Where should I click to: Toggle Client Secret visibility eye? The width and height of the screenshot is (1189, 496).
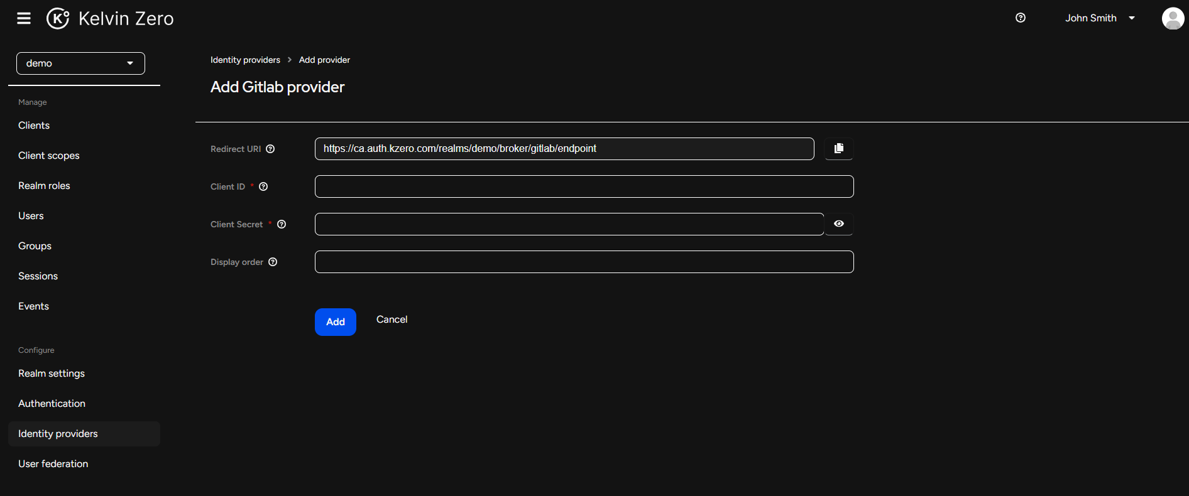[838, 224]
